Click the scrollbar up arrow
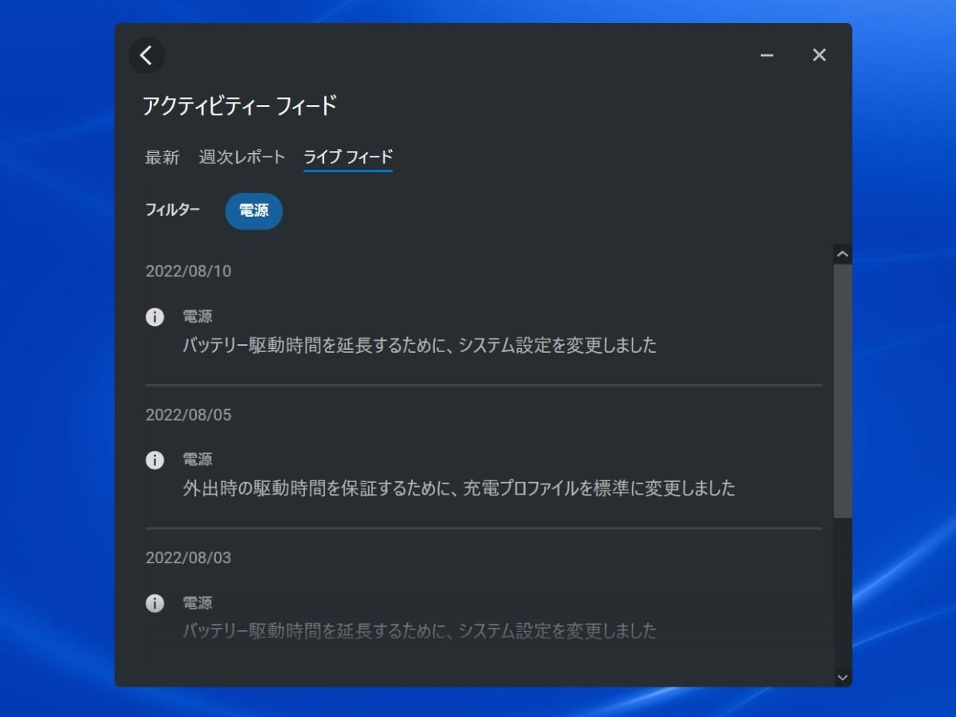This screenshot has height=717, width=956. 843,254
